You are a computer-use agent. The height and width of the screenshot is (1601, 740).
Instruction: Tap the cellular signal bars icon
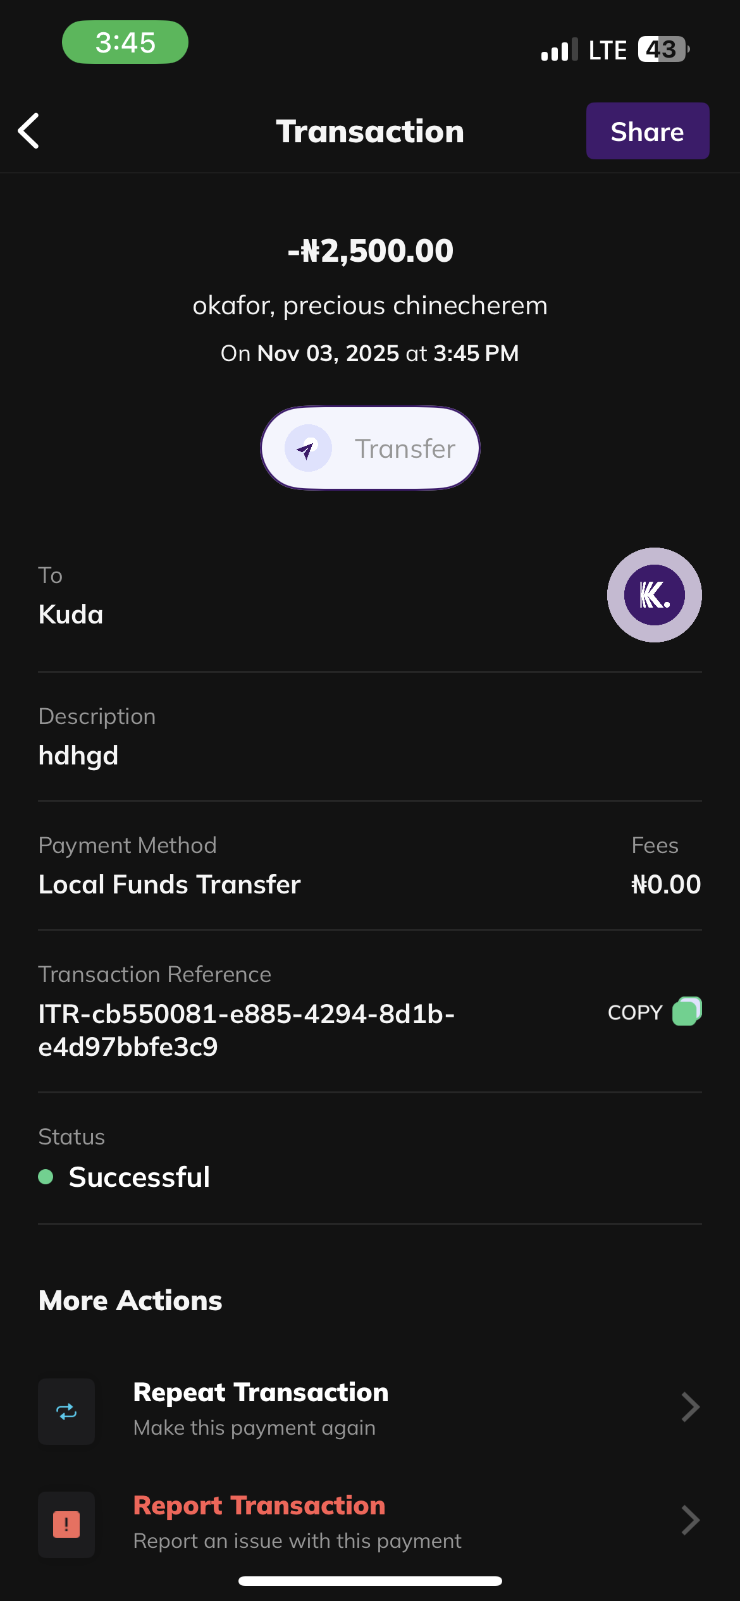point(559,50)
